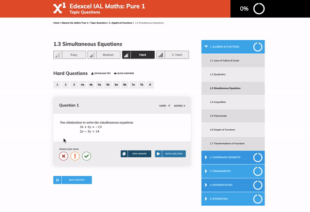Switch to V. Hard difficulty
This screenshot has width=310, height=212.
[x=171, y=55]
